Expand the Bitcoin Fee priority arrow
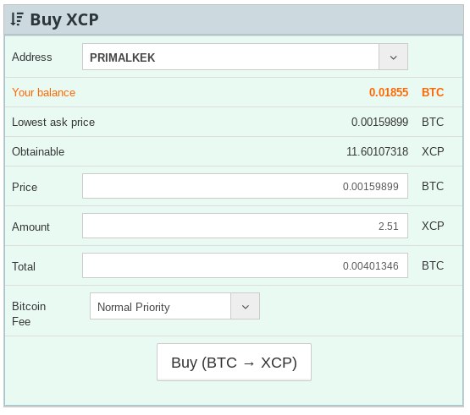The width and height of the screenshot is (470, 415). pos(246,307)
